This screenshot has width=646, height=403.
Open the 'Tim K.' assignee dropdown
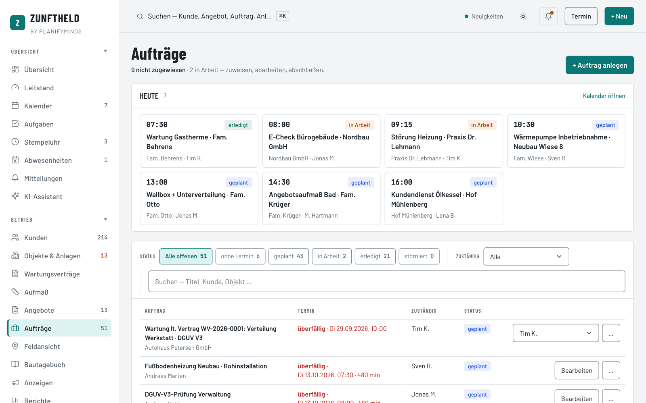tap(556, 333)
